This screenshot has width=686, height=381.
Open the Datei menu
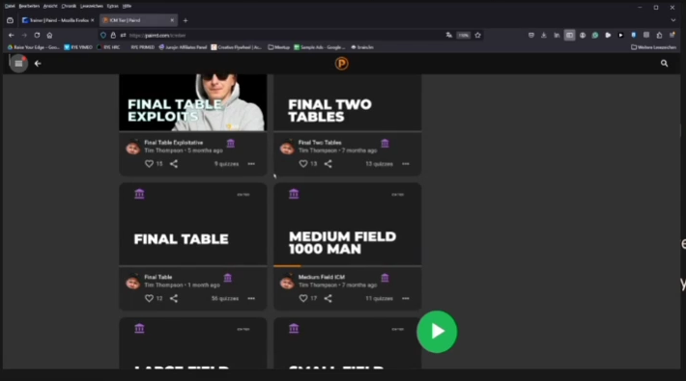10,6
